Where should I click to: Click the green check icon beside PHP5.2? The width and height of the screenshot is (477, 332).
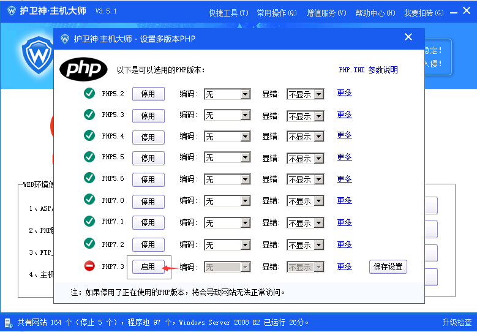(89, 94)
